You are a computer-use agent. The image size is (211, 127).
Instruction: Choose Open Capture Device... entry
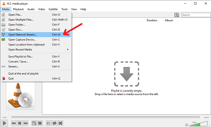(x=36, y=39)
